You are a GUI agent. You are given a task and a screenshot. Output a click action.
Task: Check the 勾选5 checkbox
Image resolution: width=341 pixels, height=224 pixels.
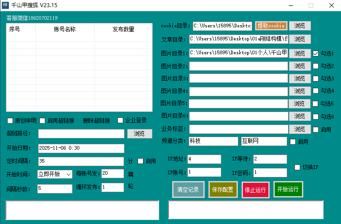click(x=315, y=104)
